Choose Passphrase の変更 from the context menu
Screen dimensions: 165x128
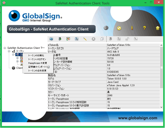click(x=38, y=63)
